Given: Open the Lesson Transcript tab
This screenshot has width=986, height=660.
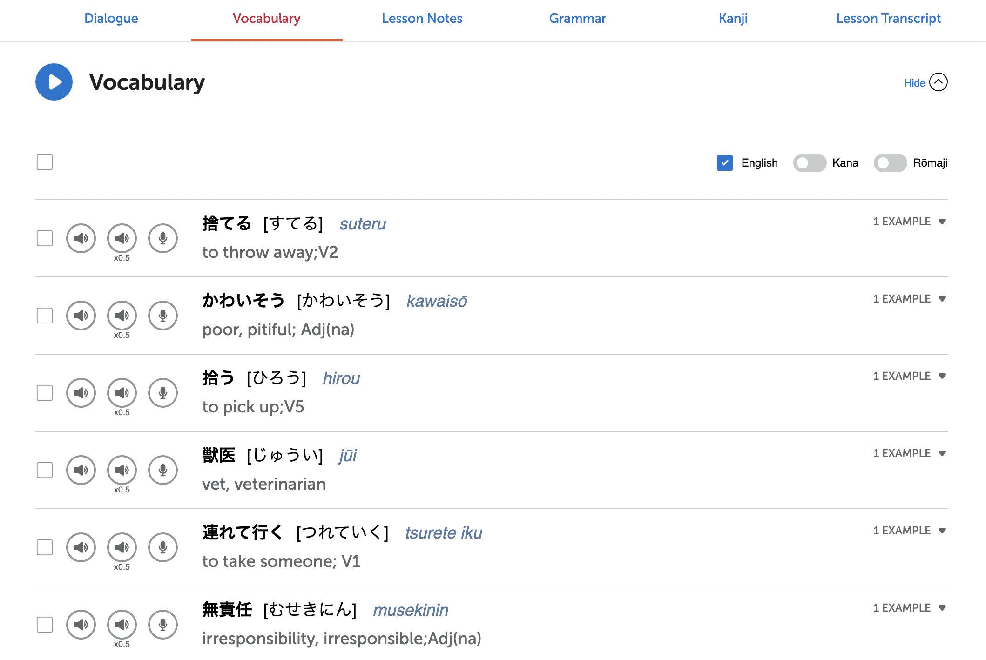Looking at the screenshot, I should [888, 19].
